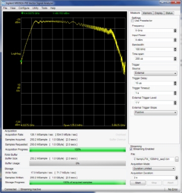Click the Time span spinner arrows
Viewport: 182px width, 193px height.
175,59
